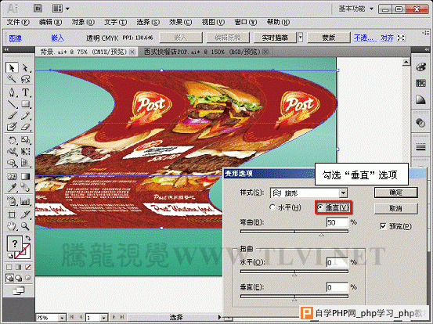
Task: Open the 75% zoom level dropdown
Action: tap(63, 318)
